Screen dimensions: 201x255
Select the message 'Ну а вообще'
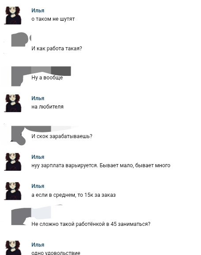47,78
